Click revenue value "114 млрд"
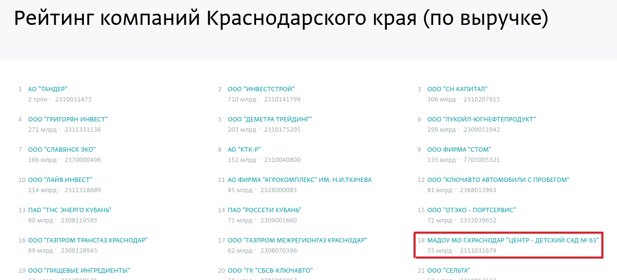The image size is (617, 280). 42,190
